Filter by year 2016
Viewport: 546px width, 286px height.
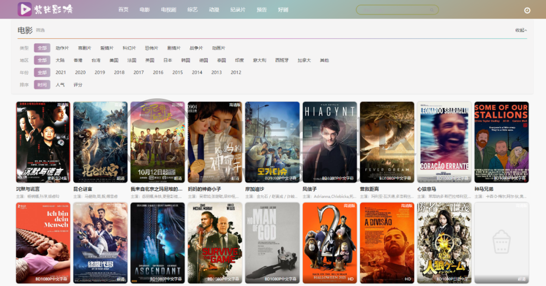tap(158, 72)
